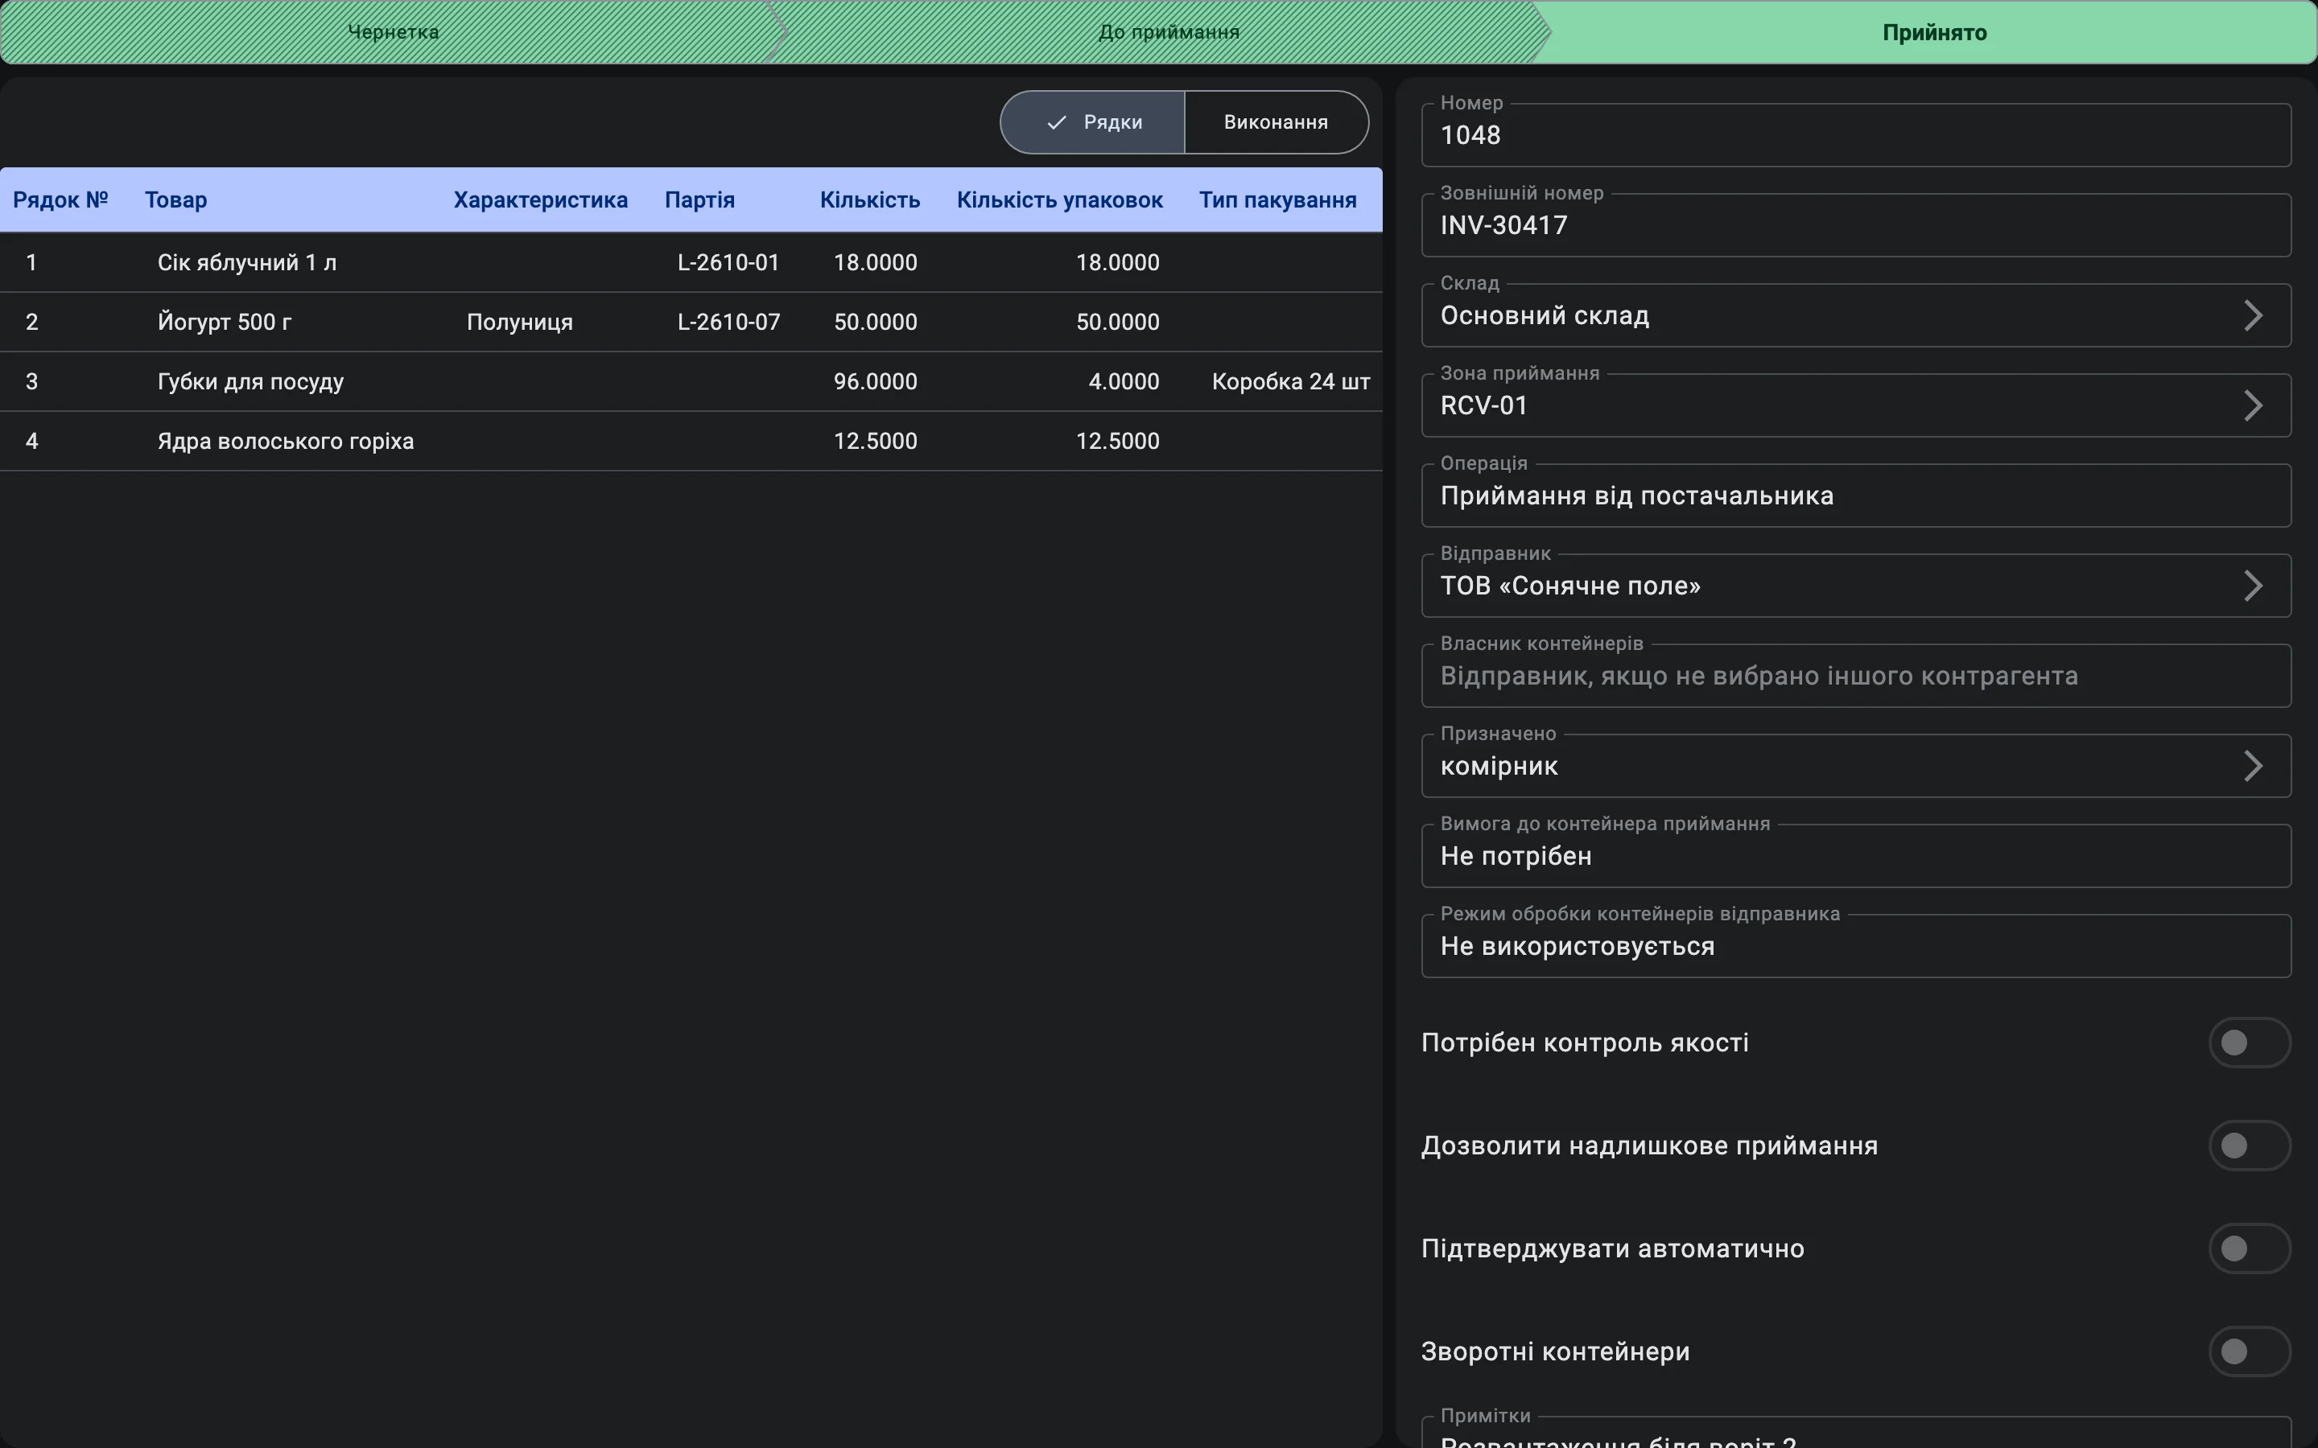Toggle Підтверджувати автоматично switch
Image resolution: width=2318 pixels, height=1448 pixels.
click(x=2249, y=1248)
